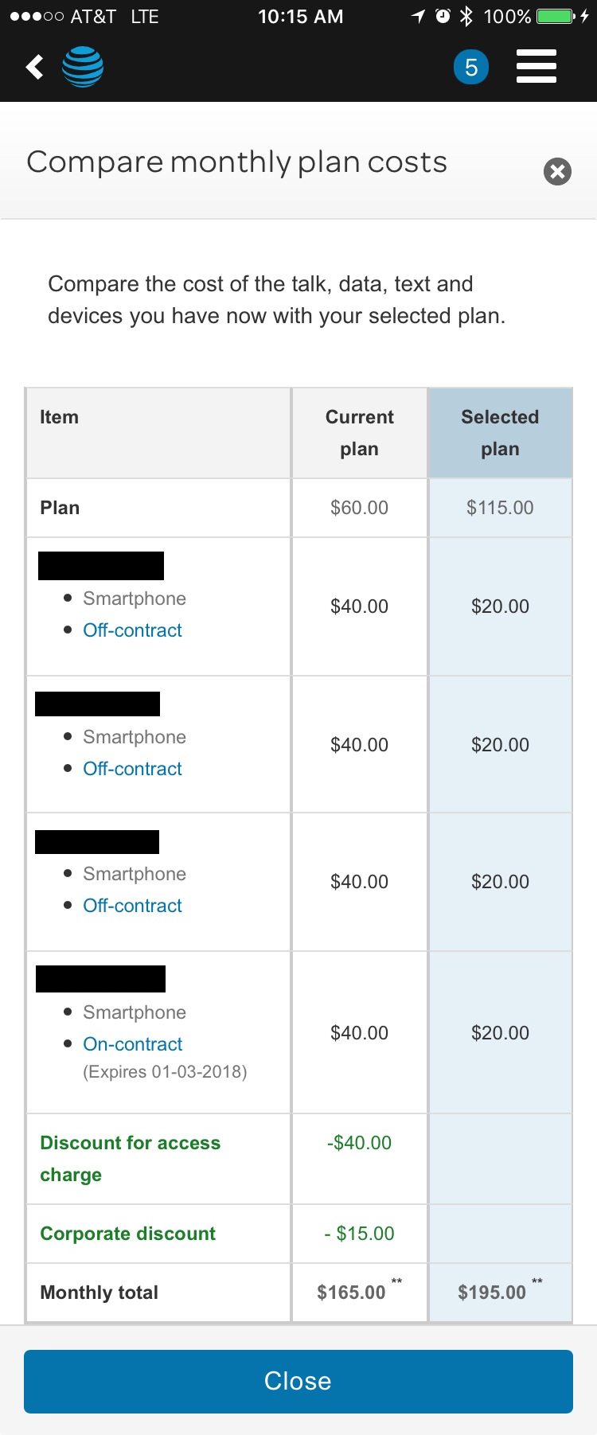
Task: Open the notifications badge showing 5
Action: tap(471, 67)
